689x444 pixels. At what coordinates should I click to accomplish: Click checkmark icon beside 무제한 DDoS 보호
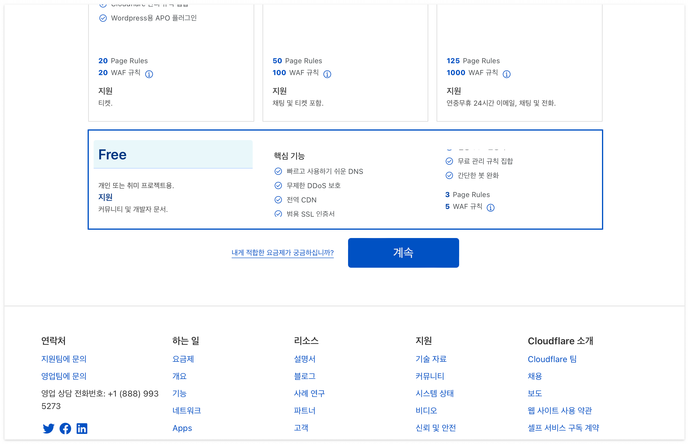click(x=278, y=185)
